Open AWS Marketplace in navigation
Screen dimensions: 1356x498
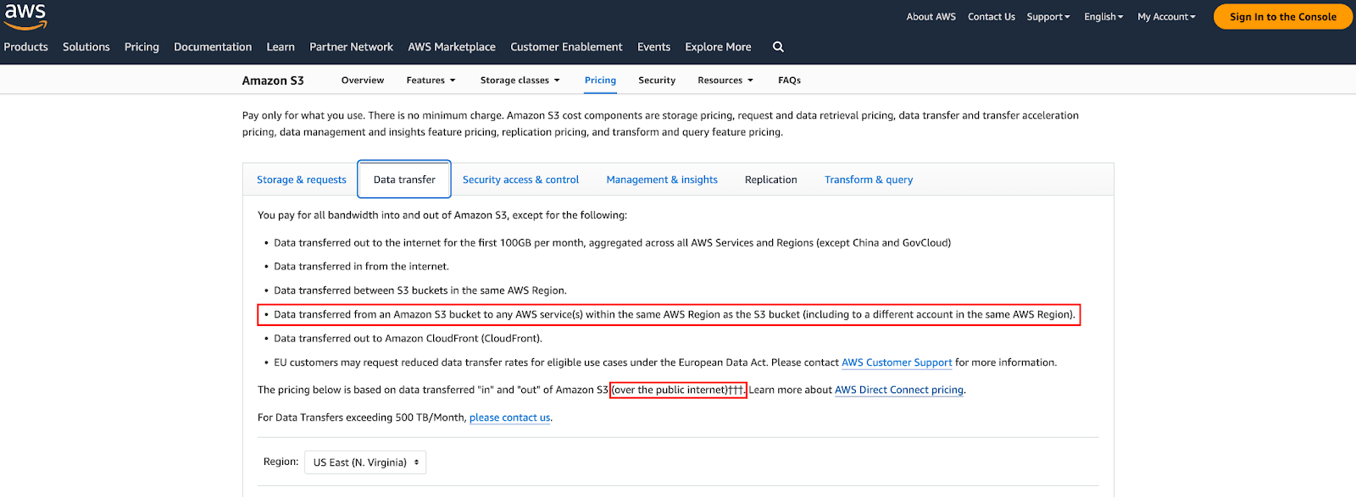pos(452,47)
